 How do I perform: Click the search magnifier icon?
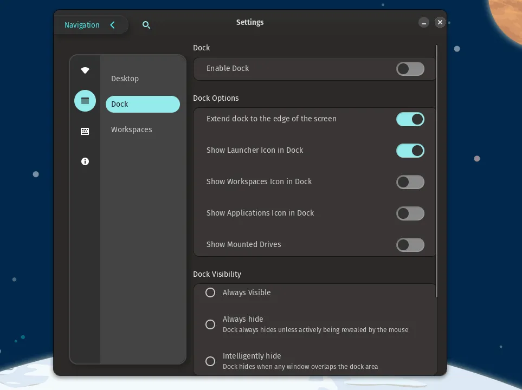(x=146, y=25)
